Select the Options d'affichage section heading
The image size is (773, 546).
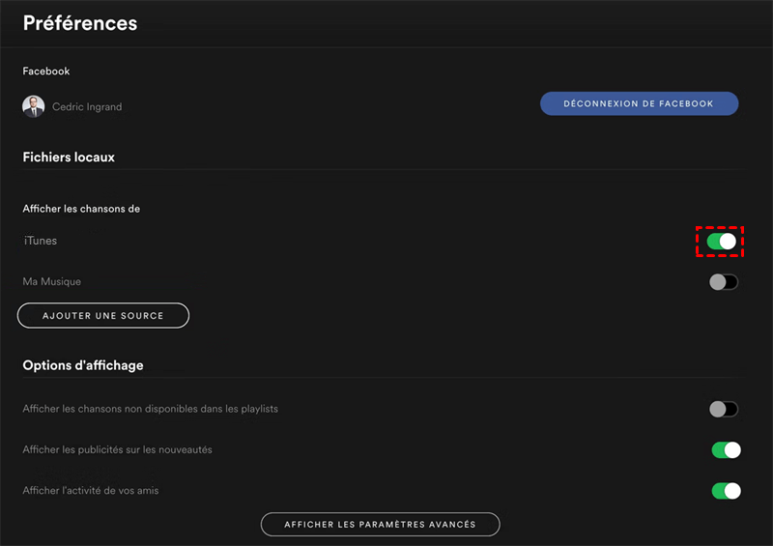[x=83, y=365]
